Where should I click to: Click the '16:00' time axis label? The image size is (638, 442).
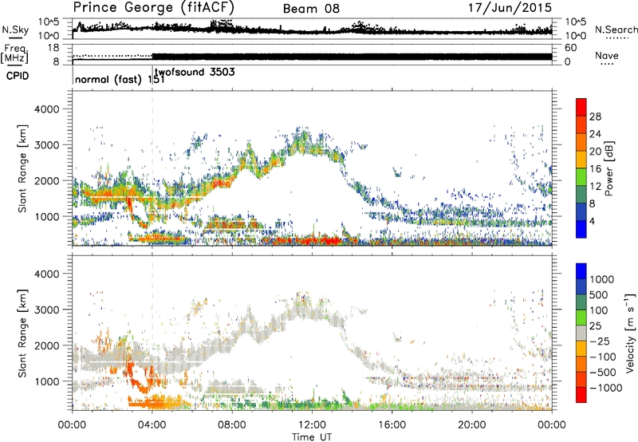(x=392, y=425)
